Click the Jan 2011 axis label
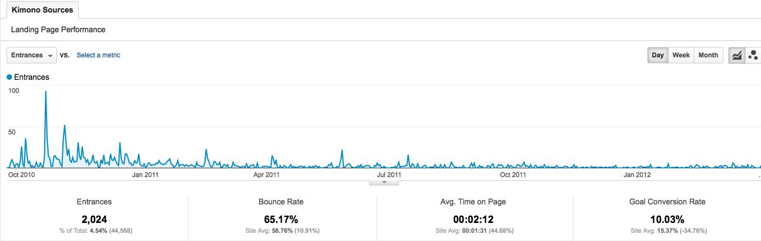761x241 pixels. click(x=145, y=175)
